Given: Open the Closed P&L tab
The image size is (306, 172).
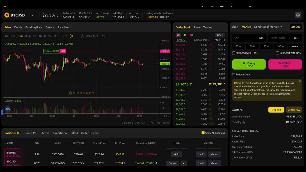Looking at the screenshot, I should pyautogui.click(x=31, y=133).
